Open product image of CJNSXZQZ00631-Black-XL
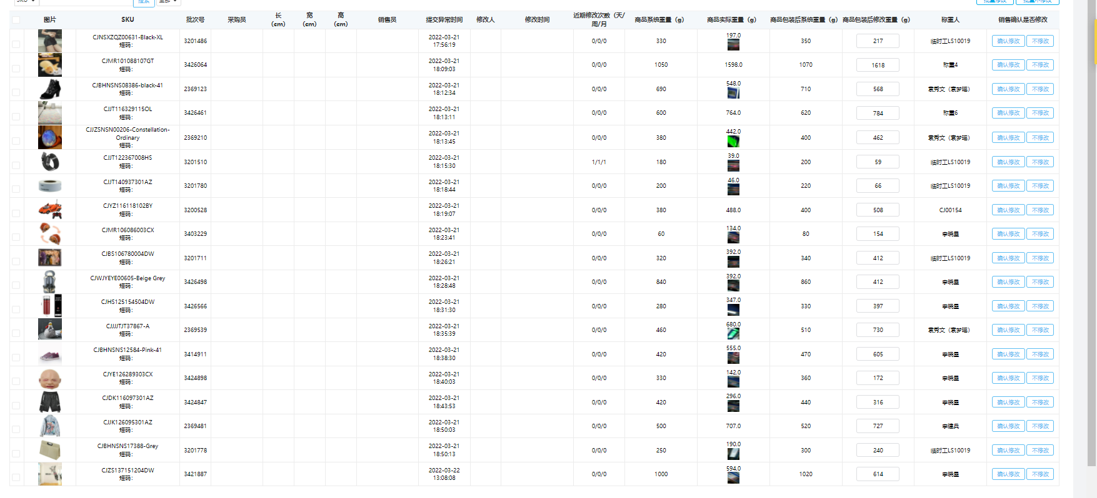The image size is (1097, 498). tap(50, 41)
